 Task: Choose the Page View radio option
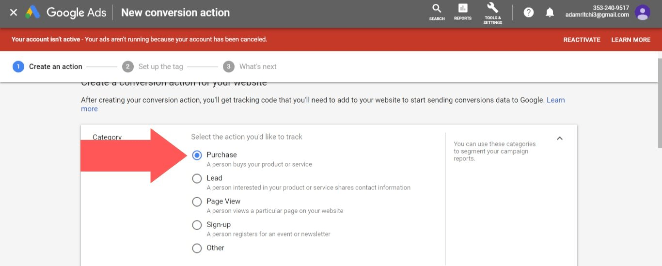(197, 202)
